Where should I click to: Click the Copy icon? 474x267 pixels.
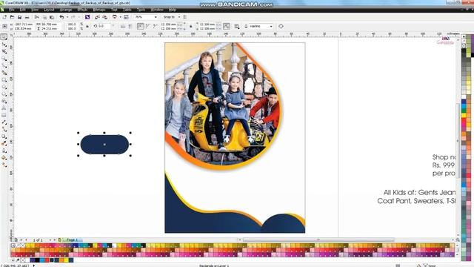(x=44, y=17)
